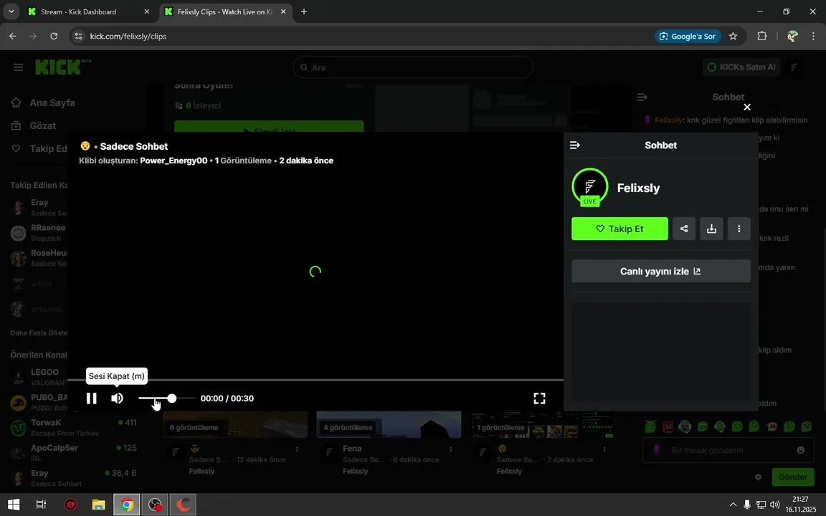Open system volume in tray
The image size is (826, 516).
(774, 505)
